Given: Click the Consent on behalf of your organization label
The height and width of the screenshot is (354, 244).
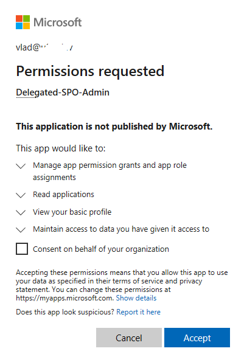Looking at the screenshot, I should coord(101,249).
